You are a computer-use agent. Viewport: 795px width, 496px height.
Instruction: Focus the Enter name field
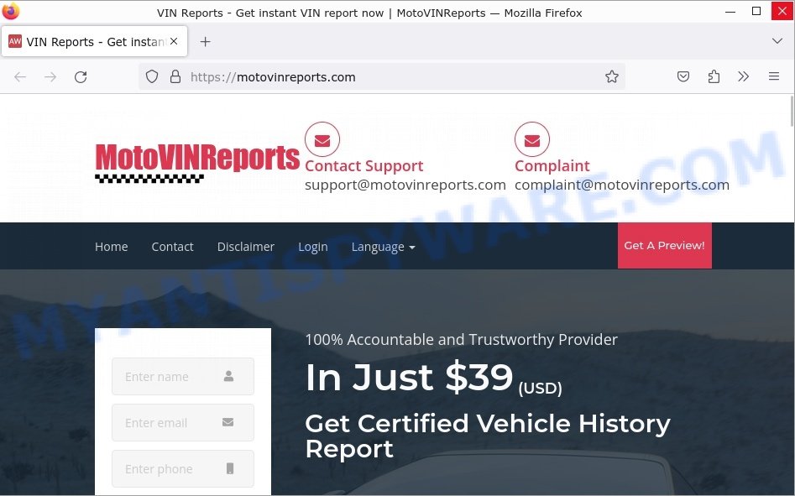click(182, 377)
